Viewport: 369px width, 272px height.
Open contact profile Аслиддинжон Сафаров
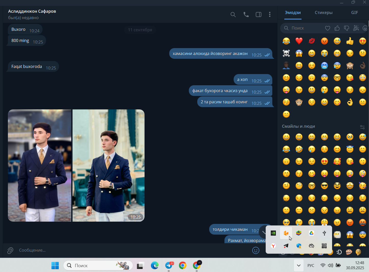[32, 11]
